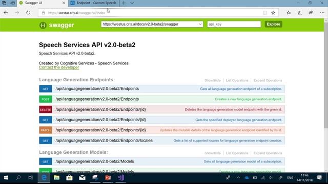
Task: Click the swagger logo icon
Action: [x=43, y=25]
